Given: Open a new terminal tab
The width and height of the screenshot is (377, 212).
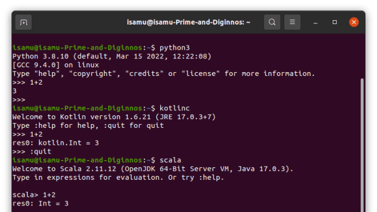Looking at the screenshot, I should [x=23, y=22].
